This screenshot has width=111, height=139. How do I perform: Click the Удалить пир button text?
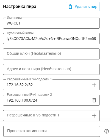(x=86, y=7)
